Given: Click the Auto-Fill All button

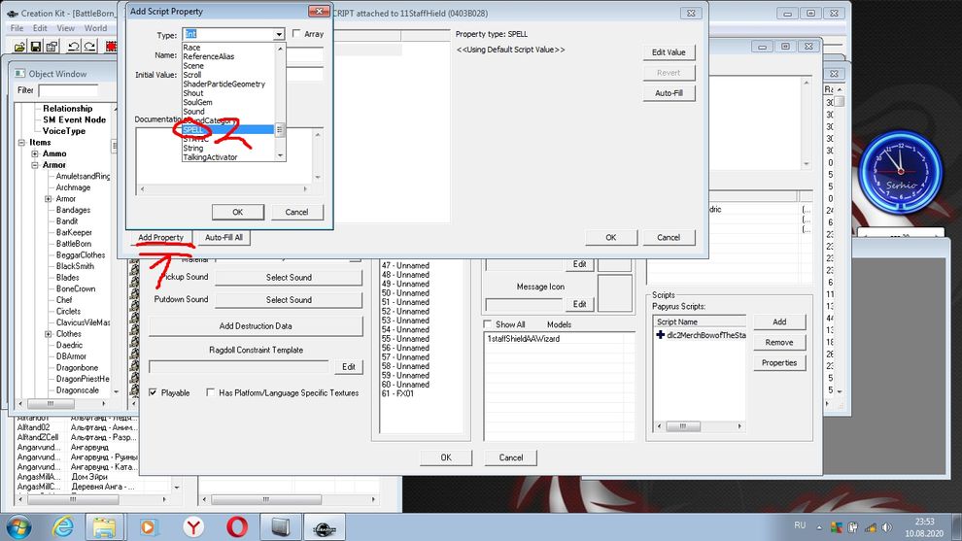Looking at the screenshot, I should tap(224, 238).
